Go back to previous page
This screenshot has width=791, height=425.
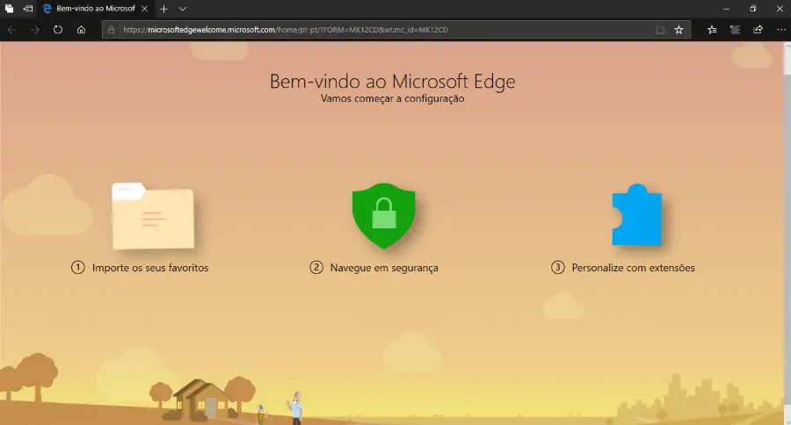coord(11,30)
